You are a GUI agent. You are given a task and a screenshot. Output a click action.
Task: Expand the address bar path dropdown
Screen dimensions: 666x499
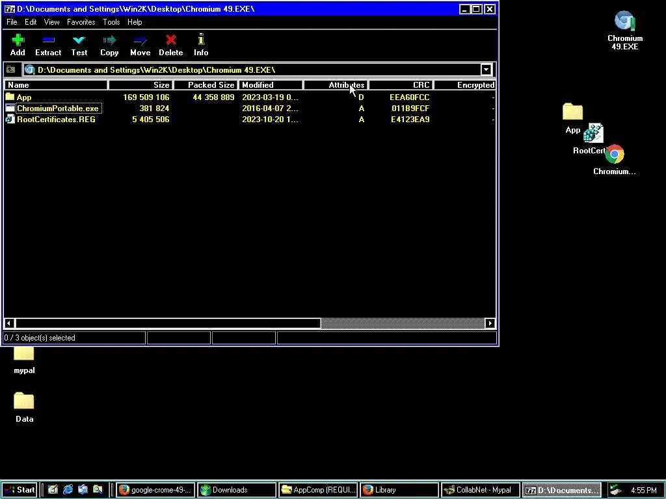pos(486,70)
